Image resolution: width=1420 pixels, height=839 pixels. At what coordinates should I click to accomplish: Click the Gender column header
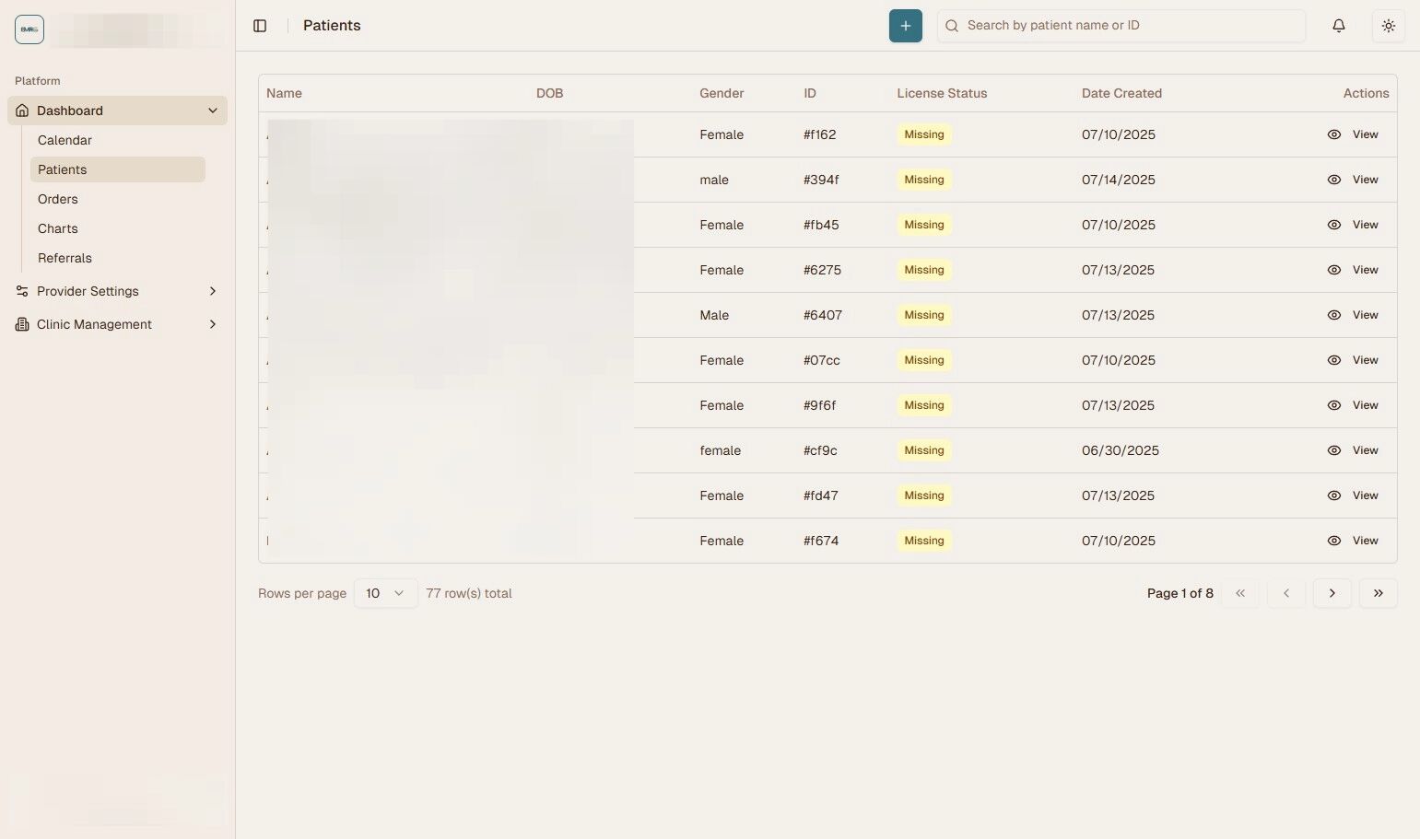pyautogui.click(x=722, y=93)
